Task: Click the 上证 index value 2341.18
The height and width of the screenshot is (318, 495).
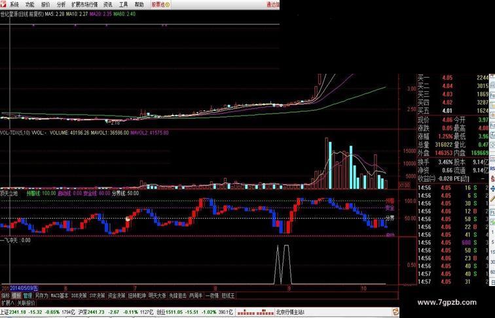Action: coord(18,312)
